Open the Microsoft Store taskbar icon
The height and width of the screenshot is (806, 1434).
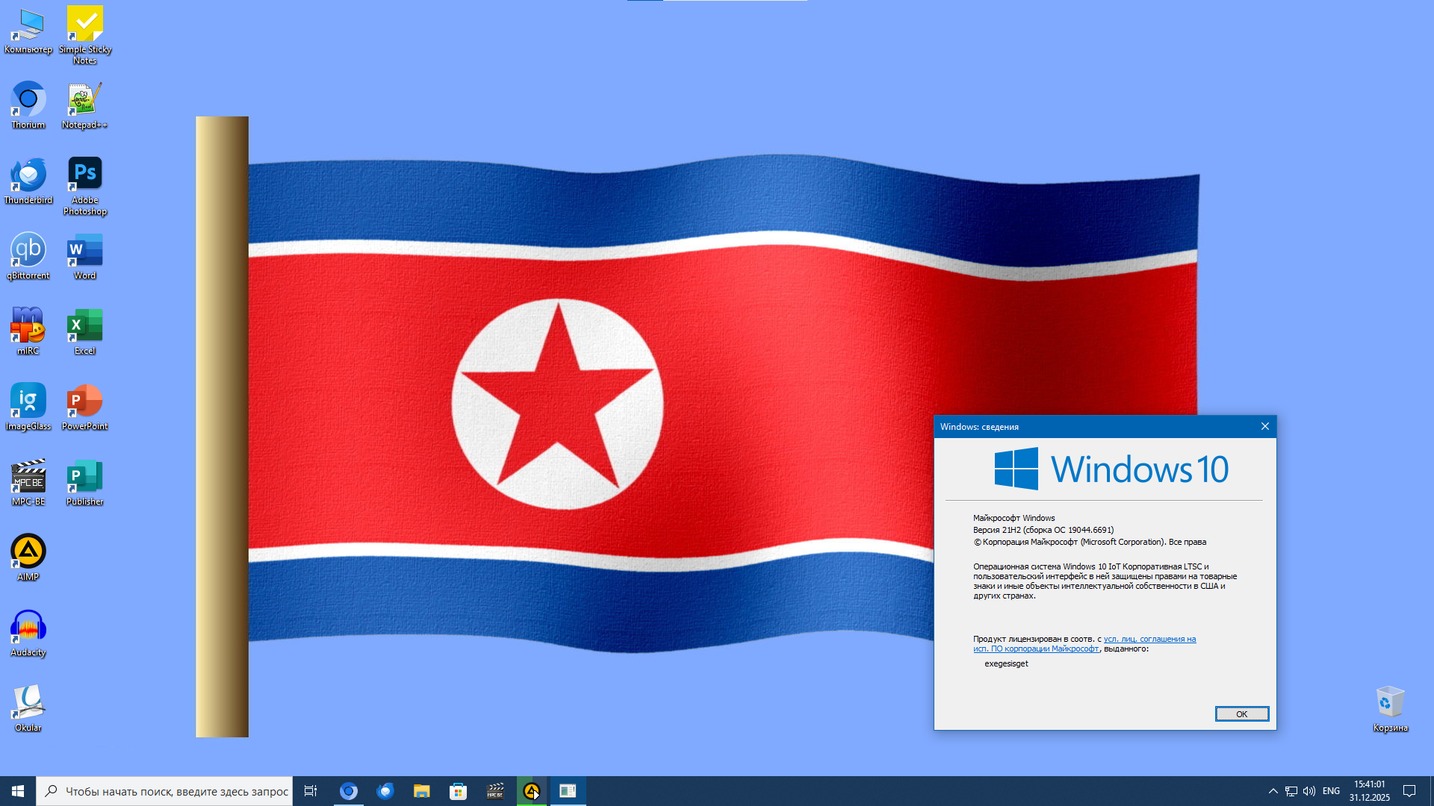(459, 791)
